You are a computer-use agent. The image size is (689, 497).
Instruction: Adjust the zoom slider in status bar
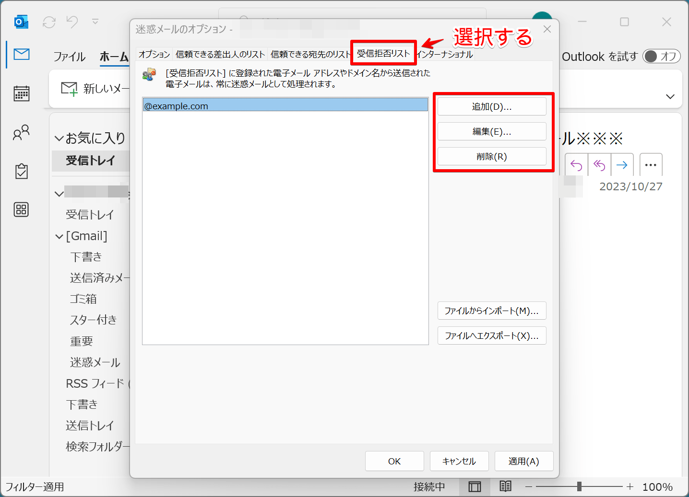[x=579, y=487]
